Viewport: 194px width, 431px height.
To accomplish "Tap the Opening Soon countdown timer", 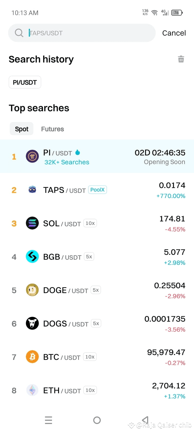I will 160,152.
